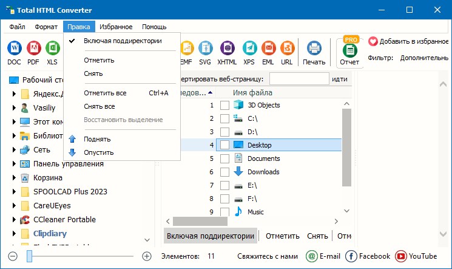
Task: Click the heart Добавить в избранное icon
Action: [x=373, y=41]
